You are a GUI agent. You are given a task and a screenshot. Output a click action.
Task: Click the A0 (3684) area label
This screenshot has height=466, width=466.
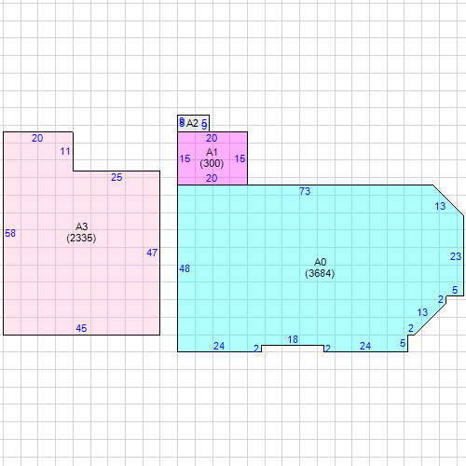click(320, 267)
